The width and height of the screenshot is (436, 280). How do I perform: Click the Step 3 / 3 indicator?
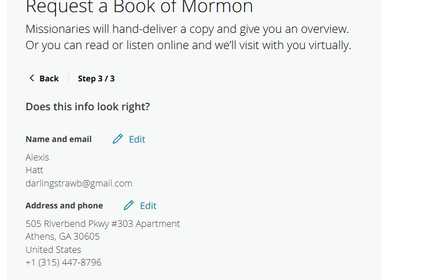[x=96, y=79]
